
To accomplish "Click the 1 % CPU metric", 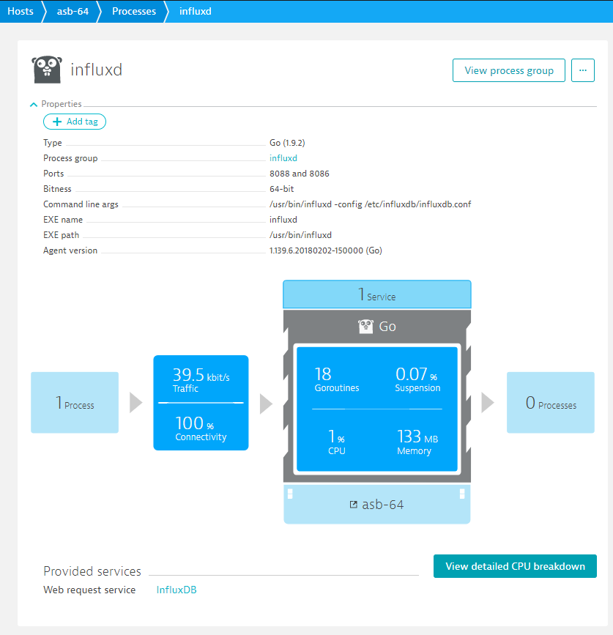I will click(336, 442).
